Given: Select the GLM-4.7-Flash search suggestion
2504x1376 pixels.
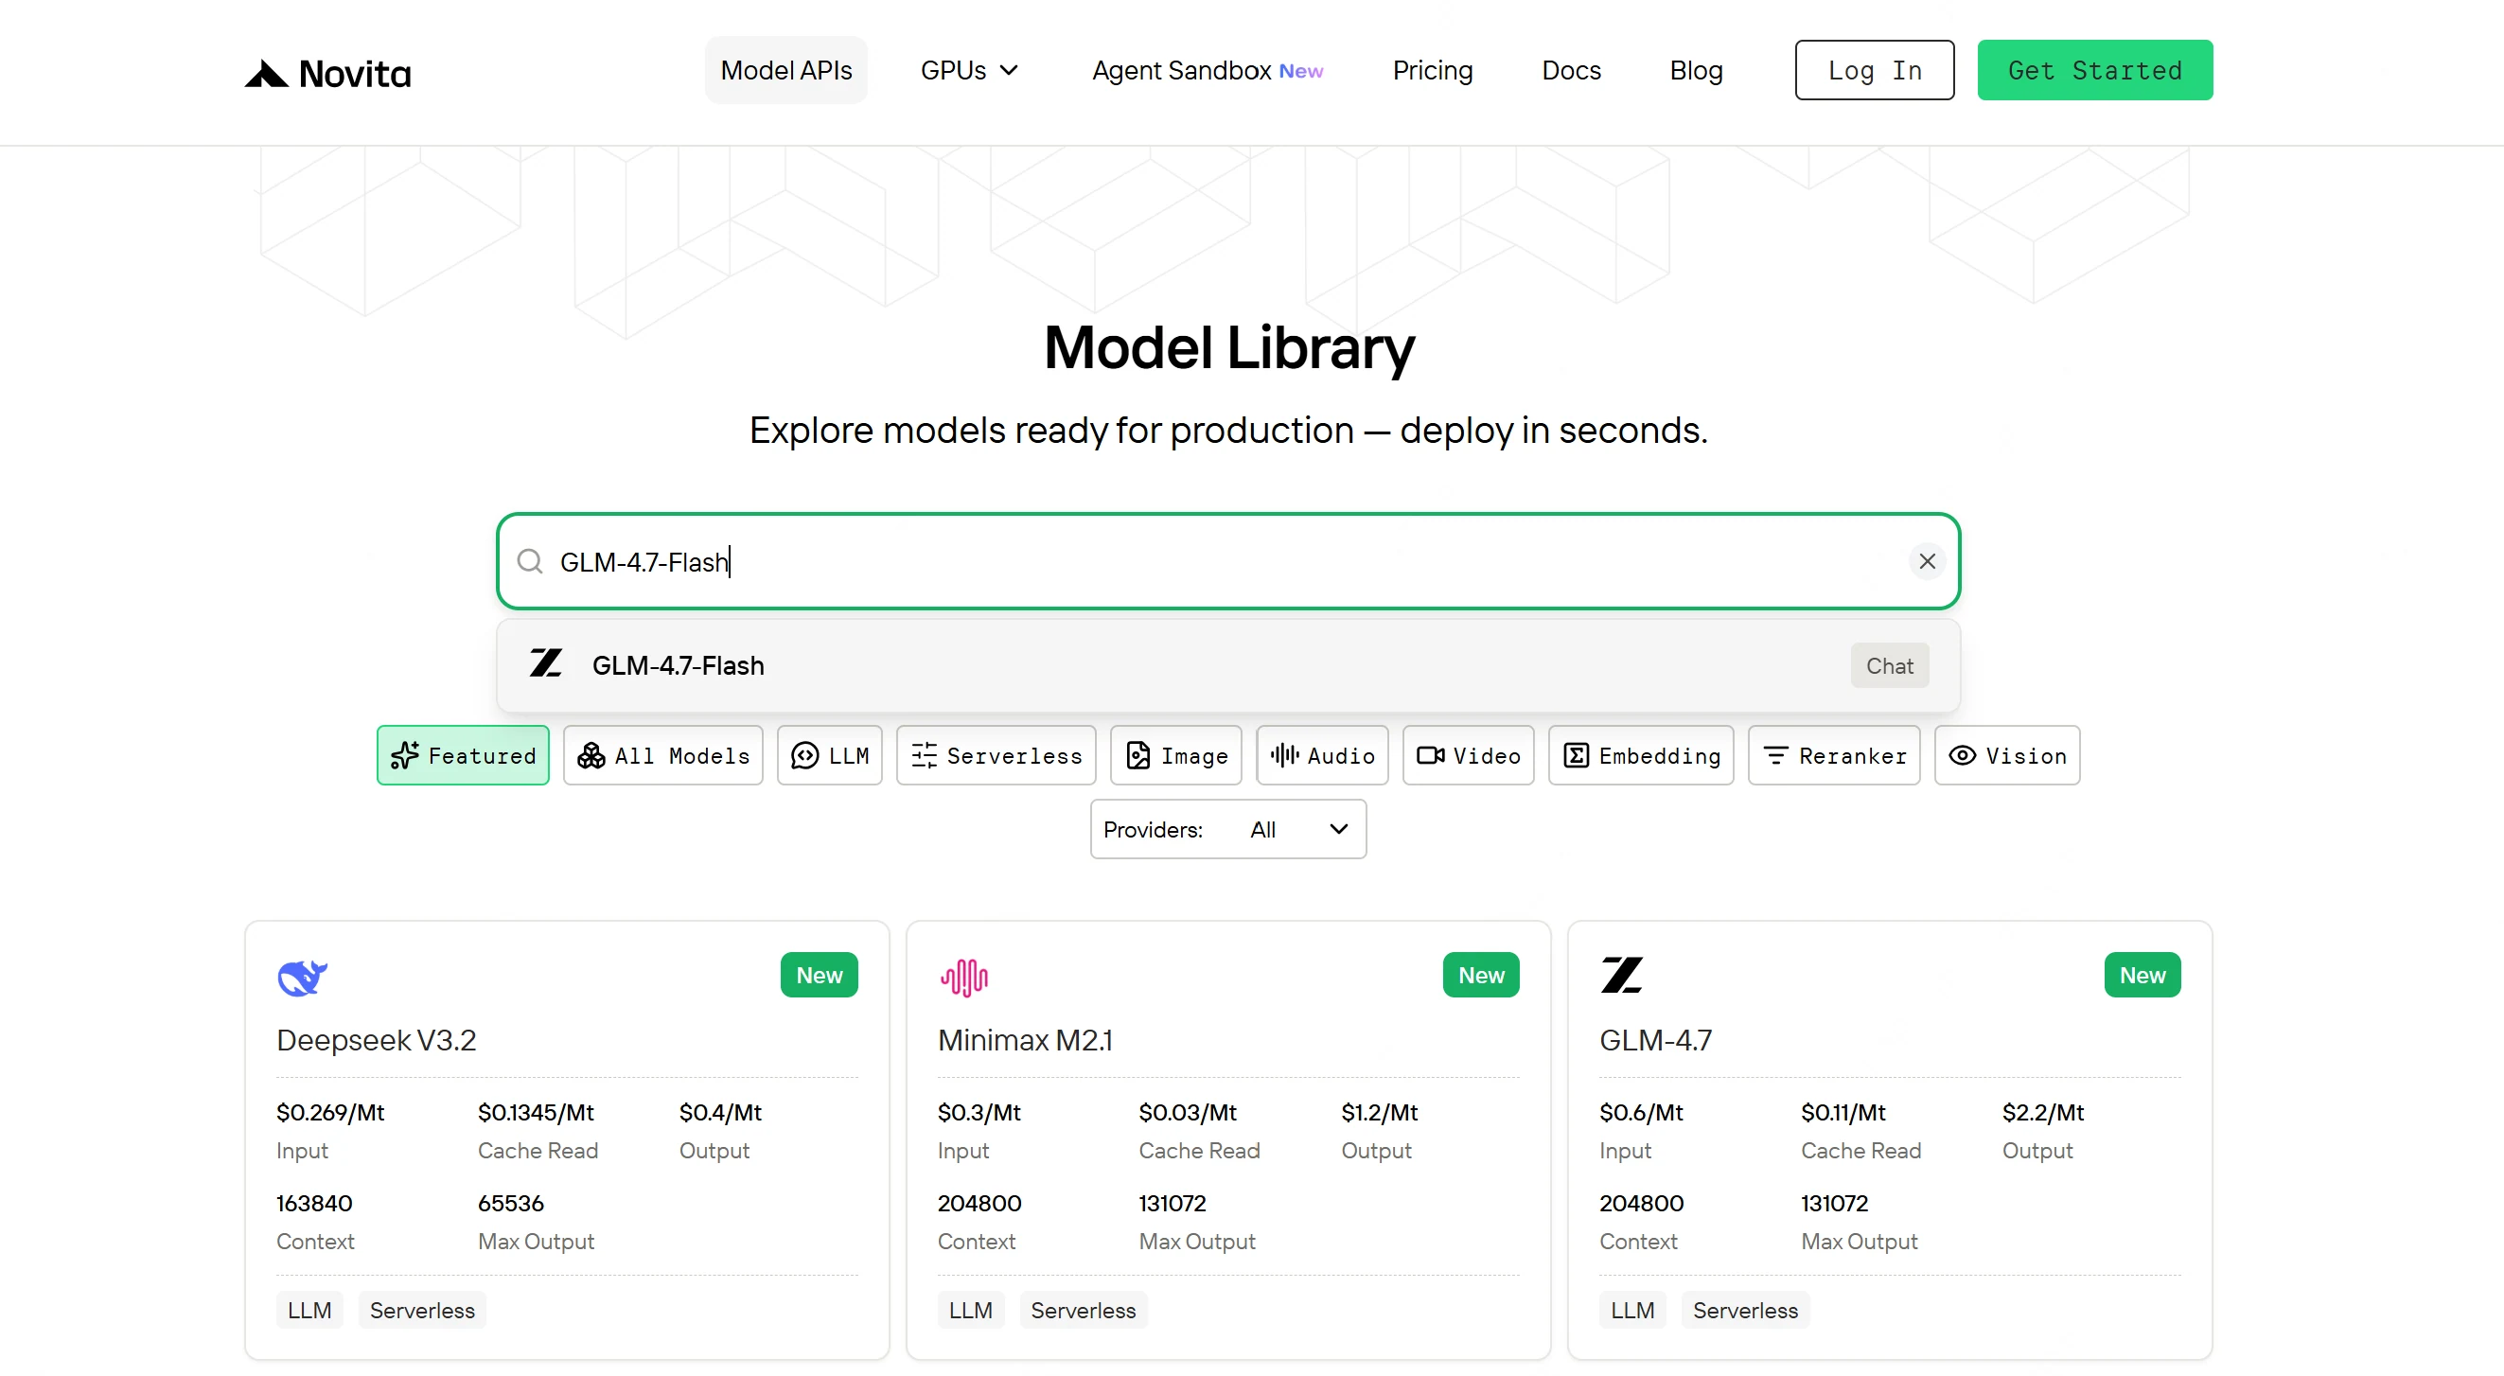Looking at the screenshot, I should [1227, 665].
